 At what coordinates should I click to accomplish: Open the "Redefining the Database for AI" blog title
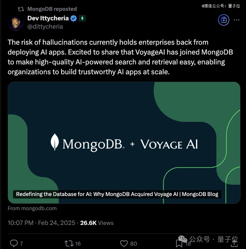[117, 194]
